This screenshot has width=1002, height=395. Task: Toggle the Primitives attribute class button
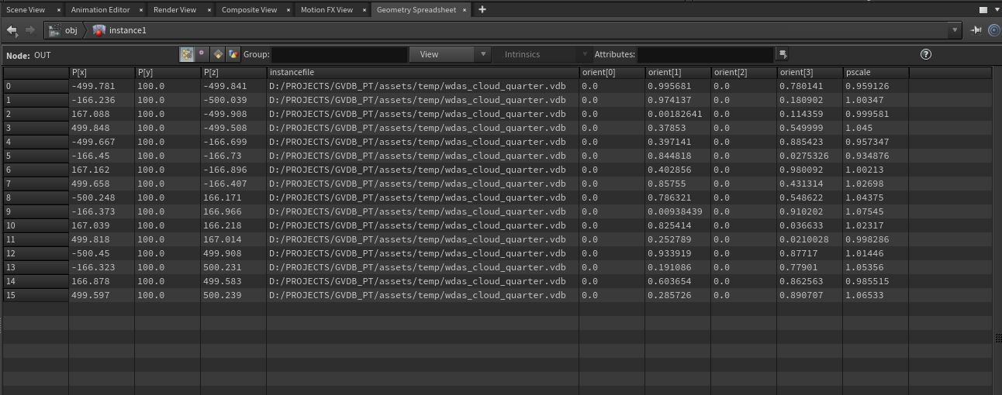tap(218, 54)
